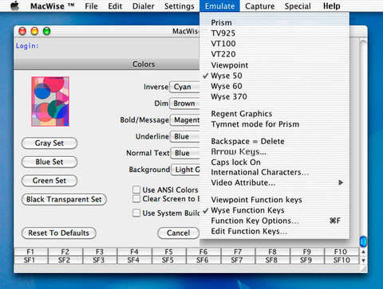Screen dimensions: 383x289
Task: Open the Dim color dropdown showing Brown
Action: tap(184, 103)
